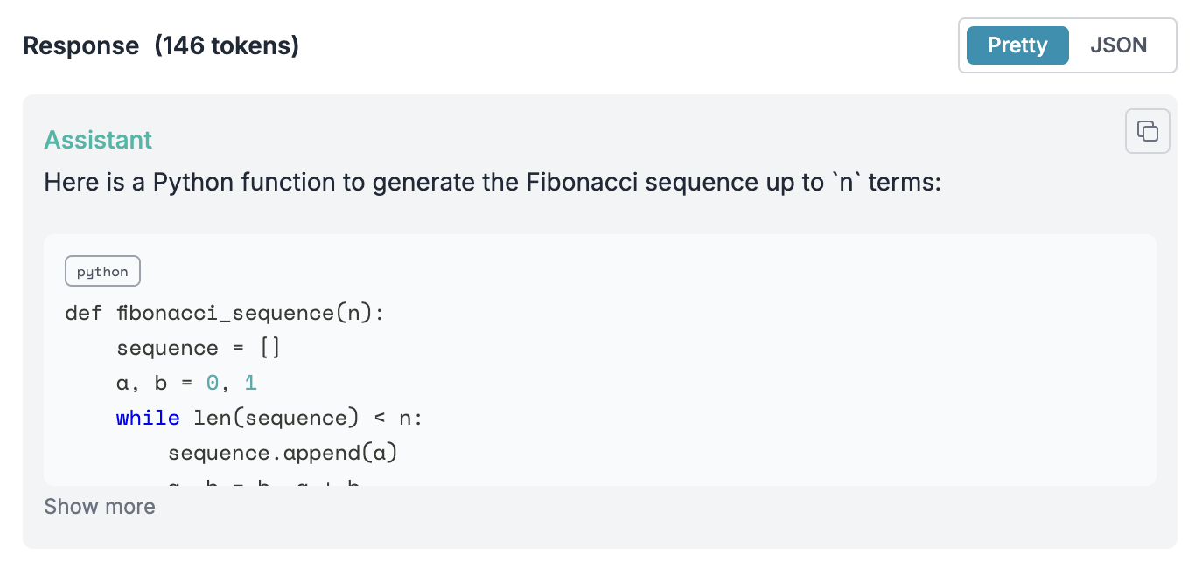
Task: Switch response view to JSON
Action: click(x=1118, y=45)
